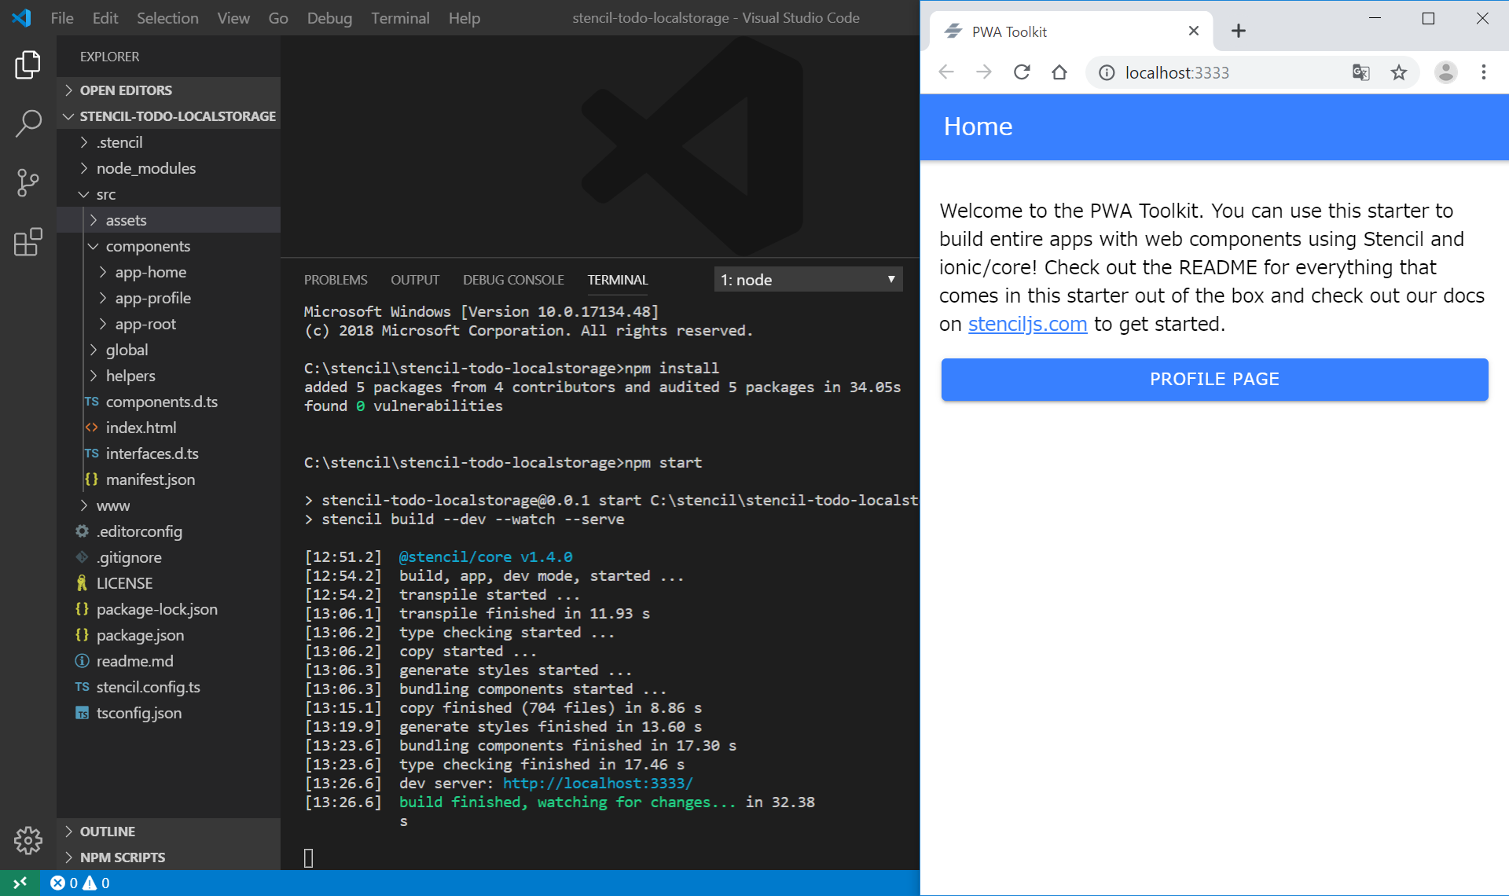This screenshot has width=1509, height=896.
Task: Go back in the browser
Action: click(x=946, y=72)
